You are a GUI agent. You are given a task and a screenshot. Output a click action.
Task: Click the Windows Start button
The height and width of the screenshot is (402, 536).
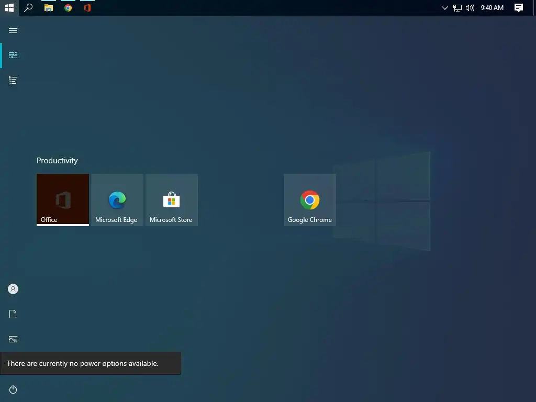[9, 7]
